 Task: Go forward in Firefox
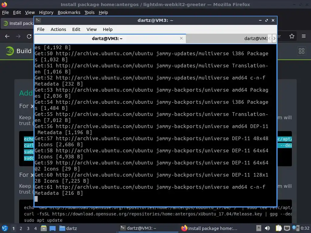(x=18, y=36)
